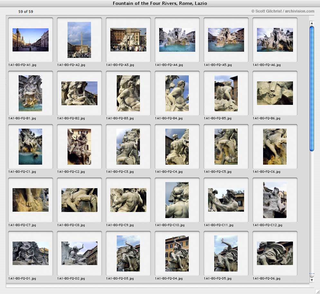
Task: Click the fountain thumbnail 1A1-BG-FQ-A4.jpg
Action: click(x=177, y=40)
